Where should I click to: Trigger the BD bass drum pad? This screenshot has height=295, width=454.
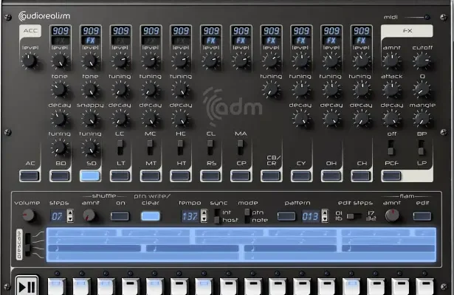(60, 176)
